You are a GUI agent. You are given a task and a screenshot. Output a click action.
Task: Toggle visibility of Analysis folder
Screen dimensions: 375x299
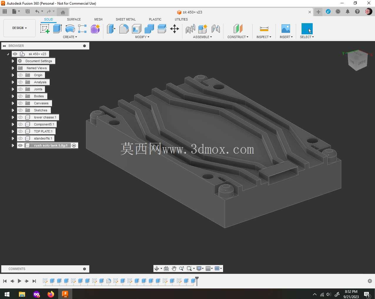[20, 82]
